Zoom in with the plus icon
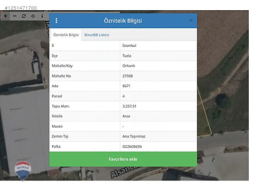Screen dimensions: 257x193 (5, 16)
